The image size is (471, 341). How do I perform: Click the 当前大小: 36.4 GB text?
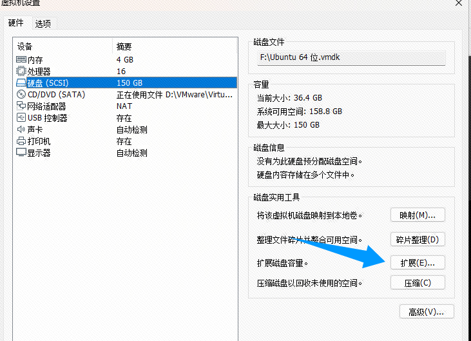(x=289, y=98)
